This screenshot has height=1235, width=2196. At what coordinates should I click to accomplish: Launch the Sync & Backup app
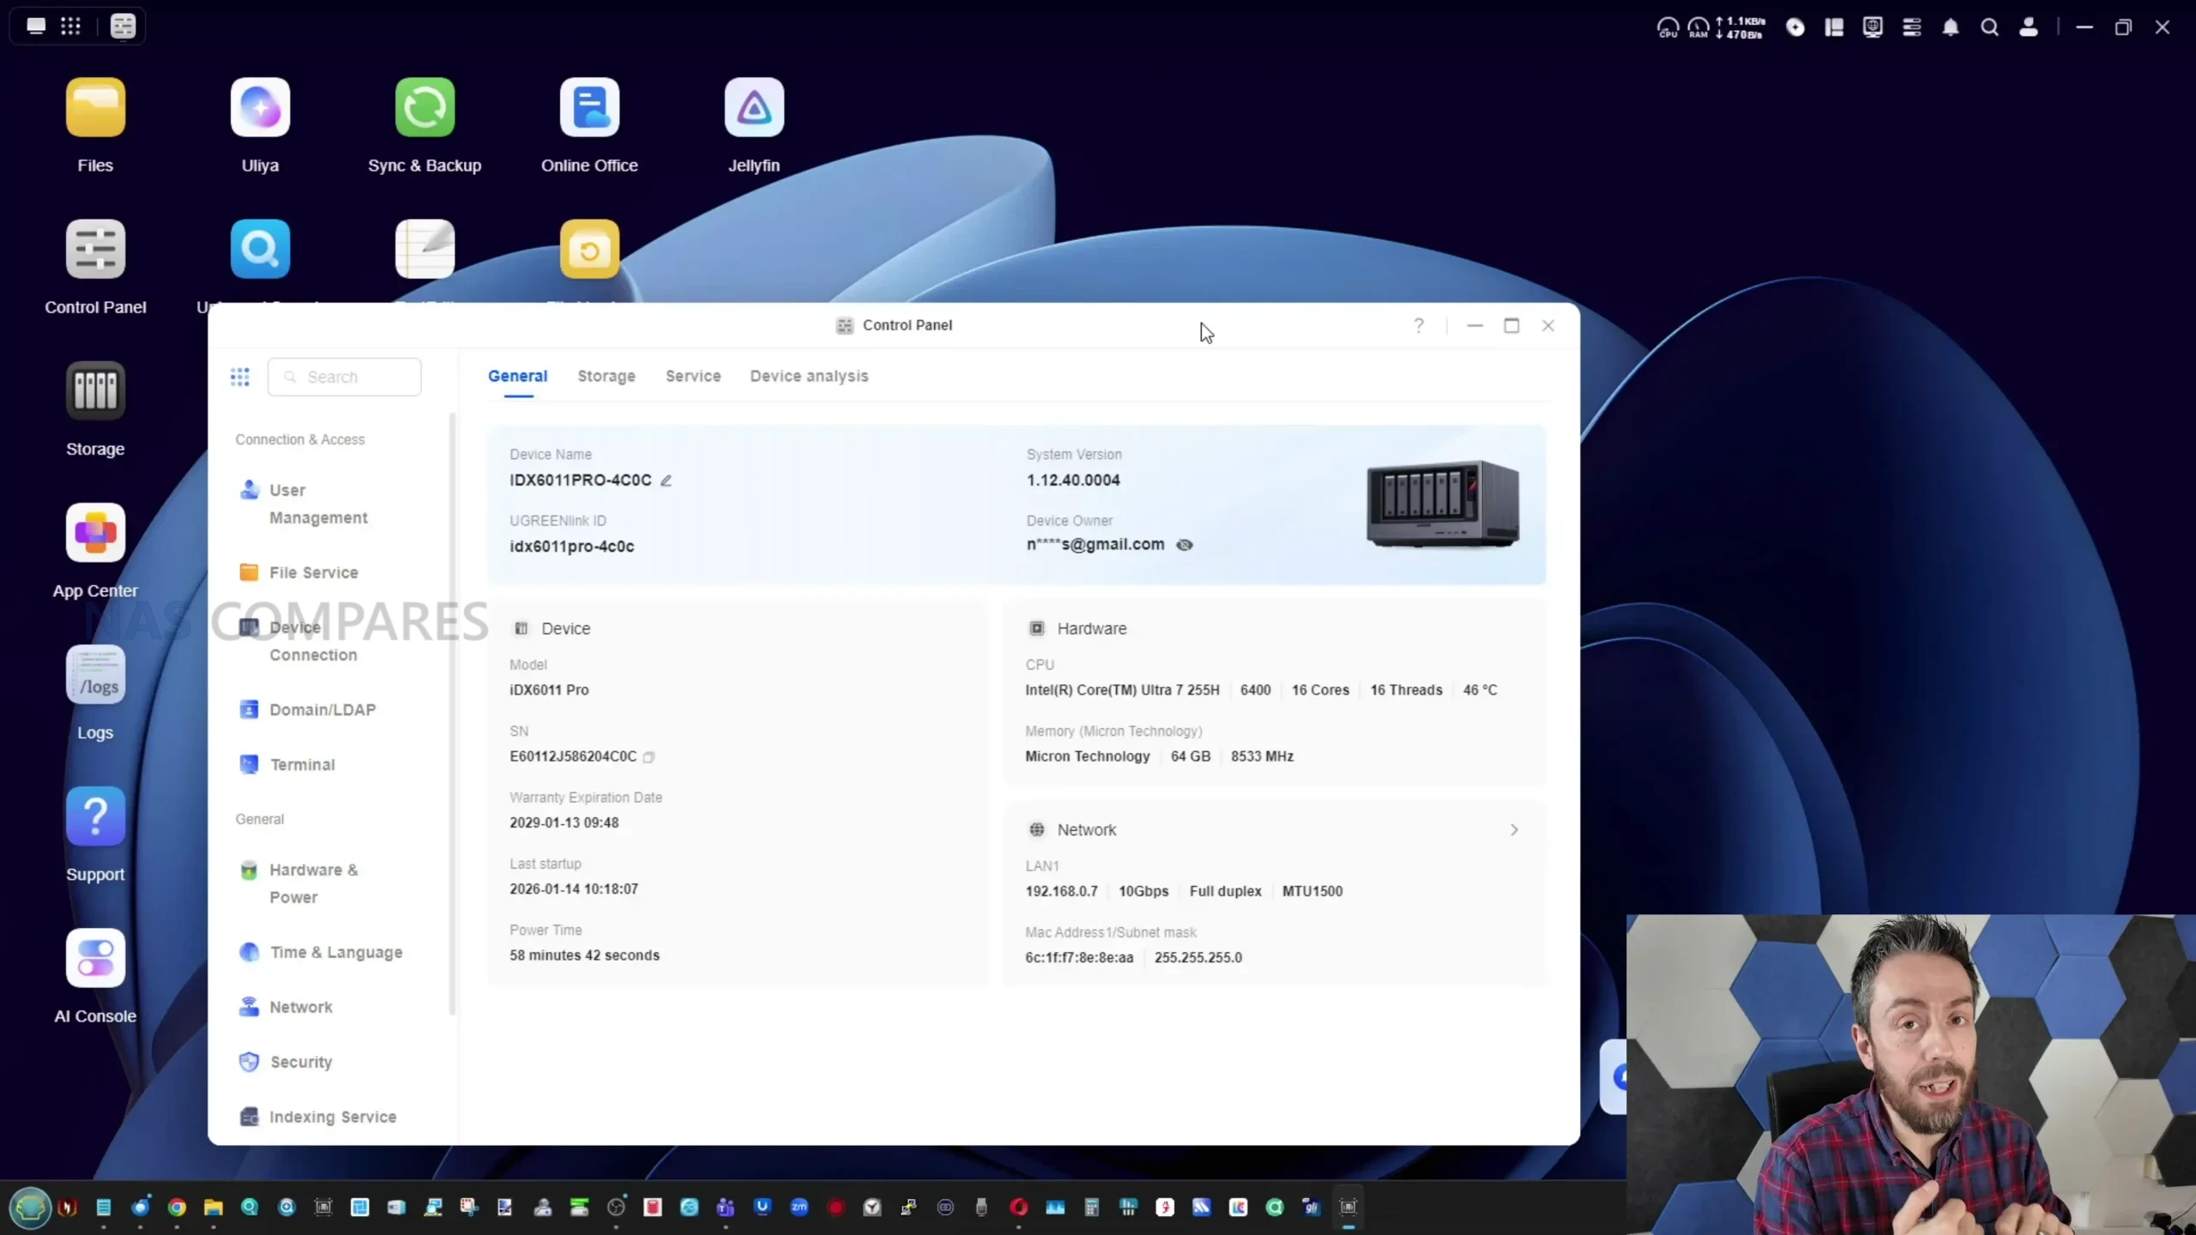tap(425, 108)
